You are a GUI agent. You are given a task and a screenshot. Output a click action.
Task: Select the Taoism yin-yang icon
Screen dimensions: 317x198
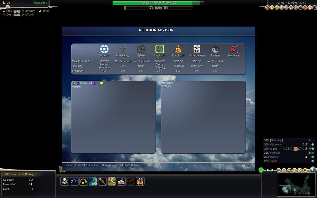[x=215, y=49]
